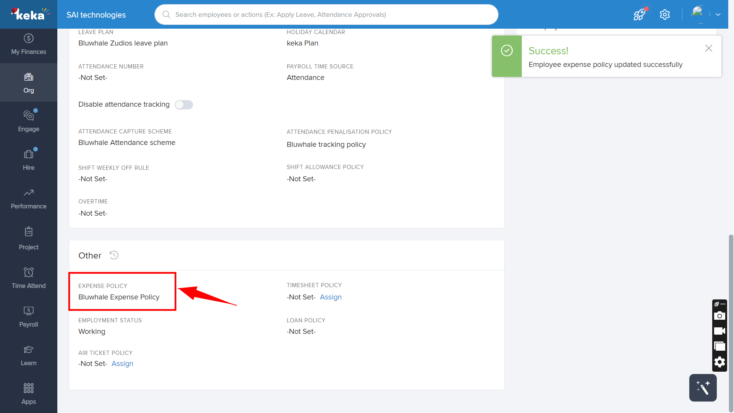Viewport: 734px width, 413px height.
Task: Assign a Timesheet Policy link
Action: point(330,297)
